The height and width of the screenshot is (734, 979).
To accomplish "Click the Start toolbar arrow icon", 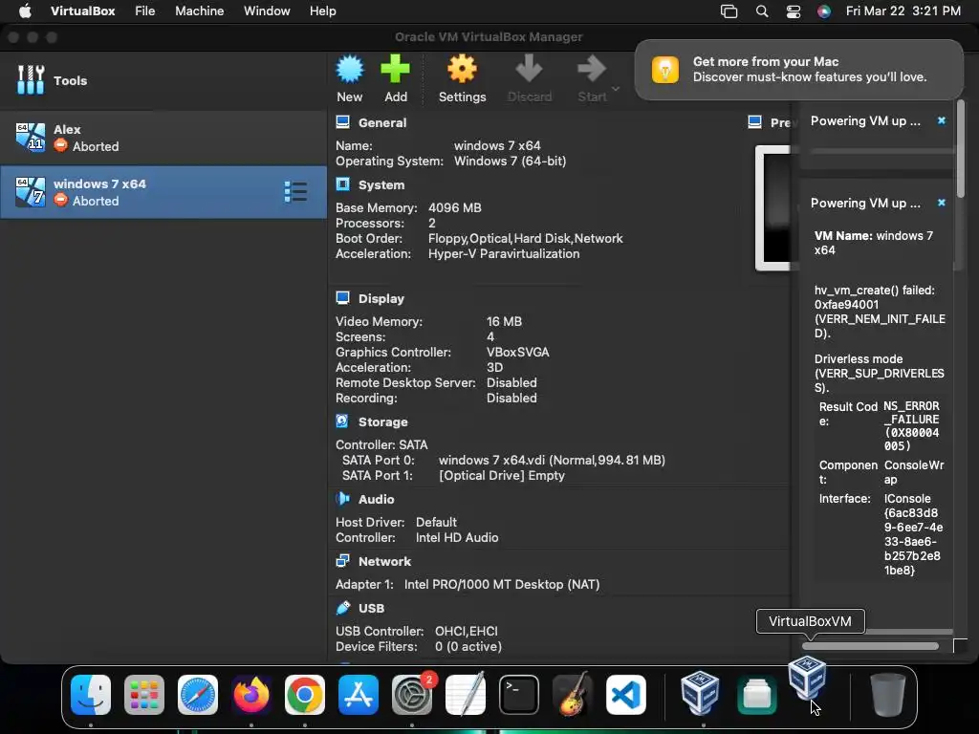I will (591, 69).
